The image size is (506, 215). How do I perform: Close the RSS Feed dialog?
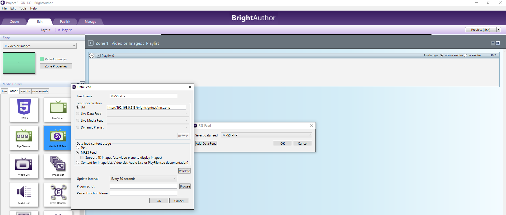tap(311, 126)
